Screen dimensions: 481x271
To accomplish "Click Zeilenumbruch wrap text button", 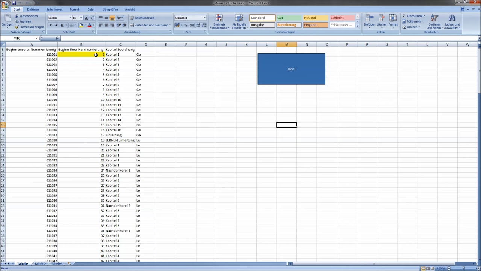I will (142, 18).
